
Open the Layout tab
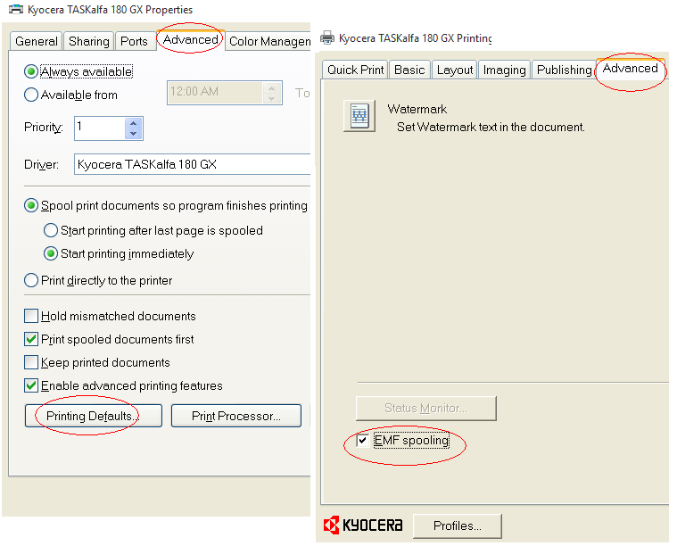[455, 70]
